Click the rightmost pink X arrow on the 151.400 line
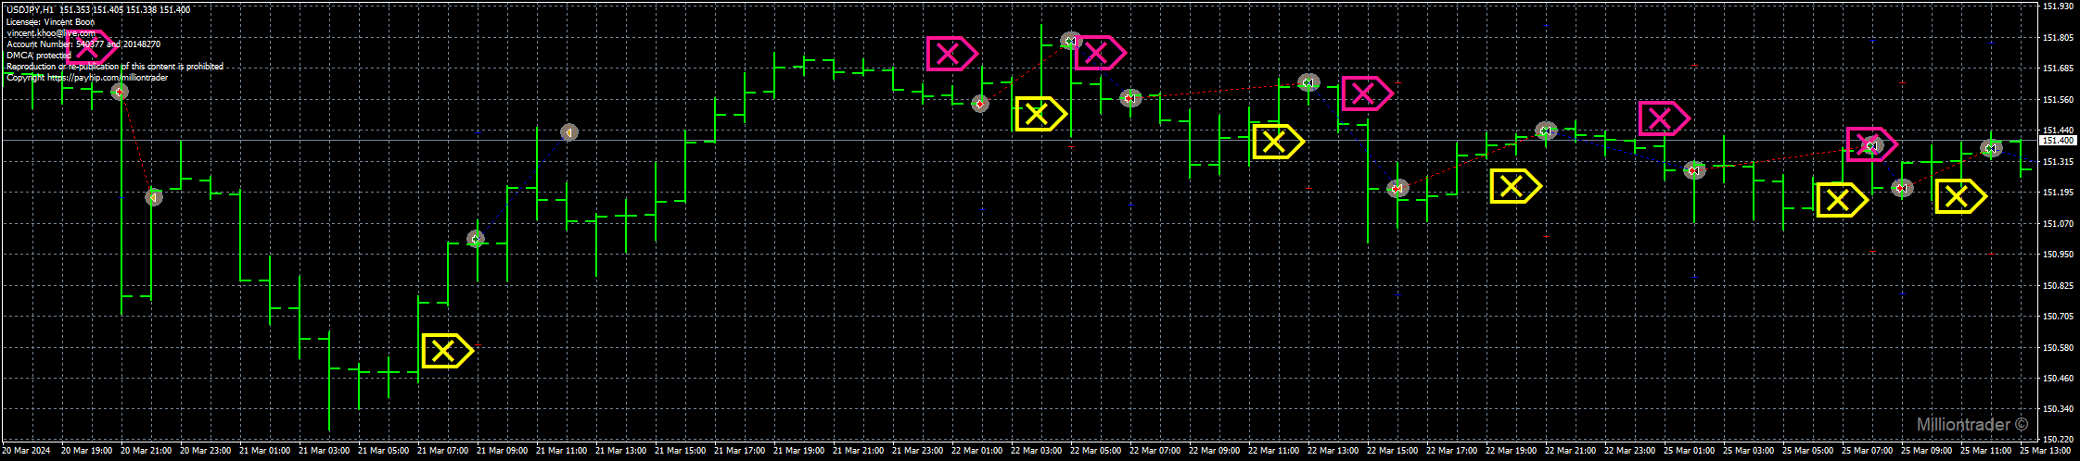Image resolution: width=2080 pixels, height=461 pixels. [1871, 144]
